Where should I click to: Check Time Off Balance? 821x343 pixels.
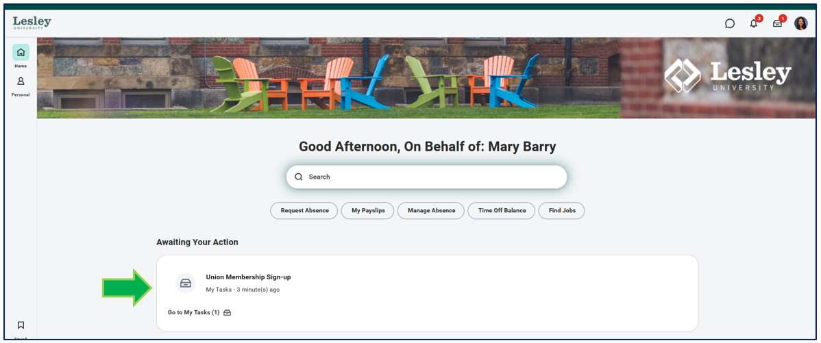[x=502, y=211]
